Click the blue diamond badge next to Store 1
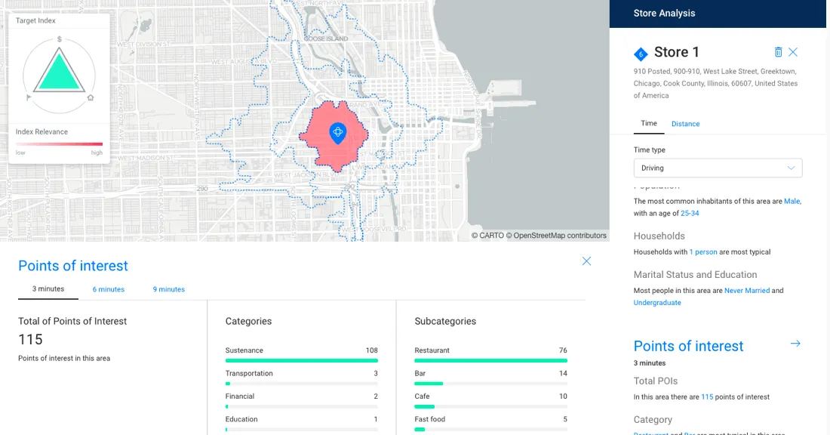The image size is (830, 435). (x=641, y=53)
